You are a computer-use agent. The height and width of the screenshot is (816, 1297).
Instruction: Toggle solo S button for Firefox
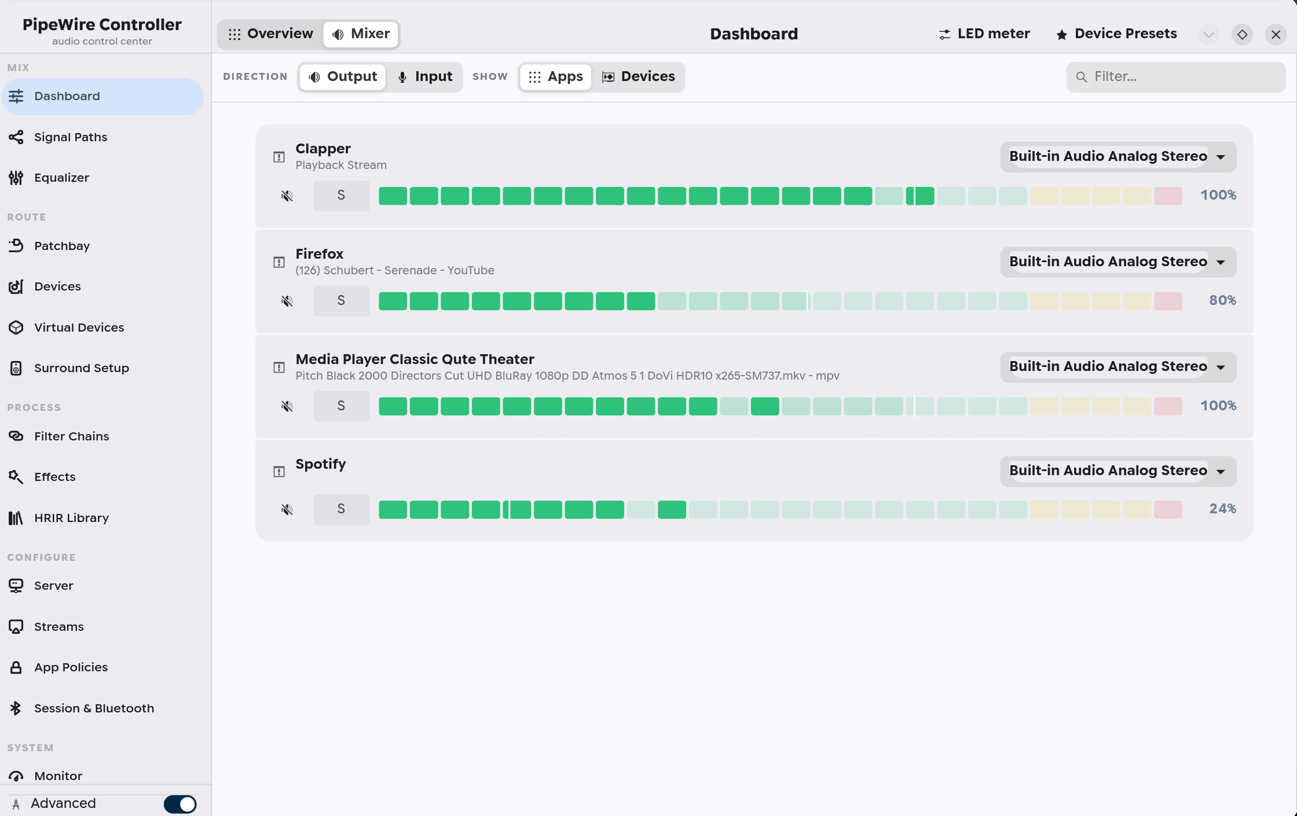point(342,301)
